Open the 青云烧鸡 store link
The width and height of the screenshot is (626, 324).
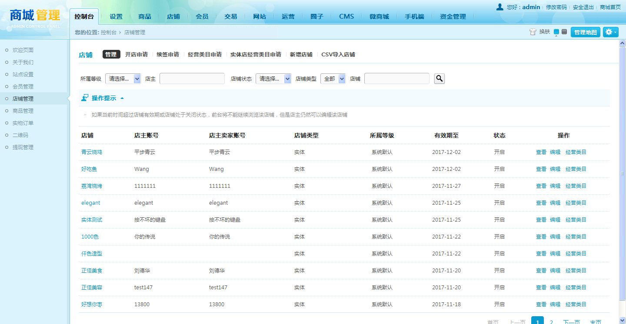[92, 152]
